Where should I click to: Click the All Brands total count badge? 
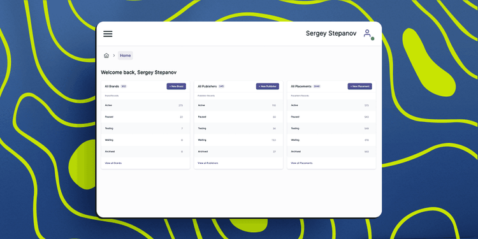[x=124, y=87]
